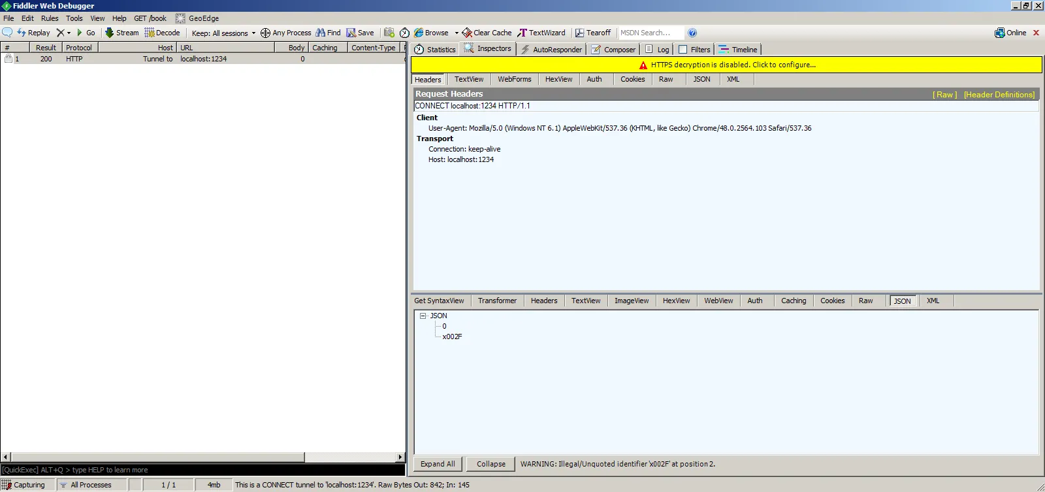Viewport: 1045px width, 492px height.
Task: Open help via the blue question icon
Action: coord(692,33)
